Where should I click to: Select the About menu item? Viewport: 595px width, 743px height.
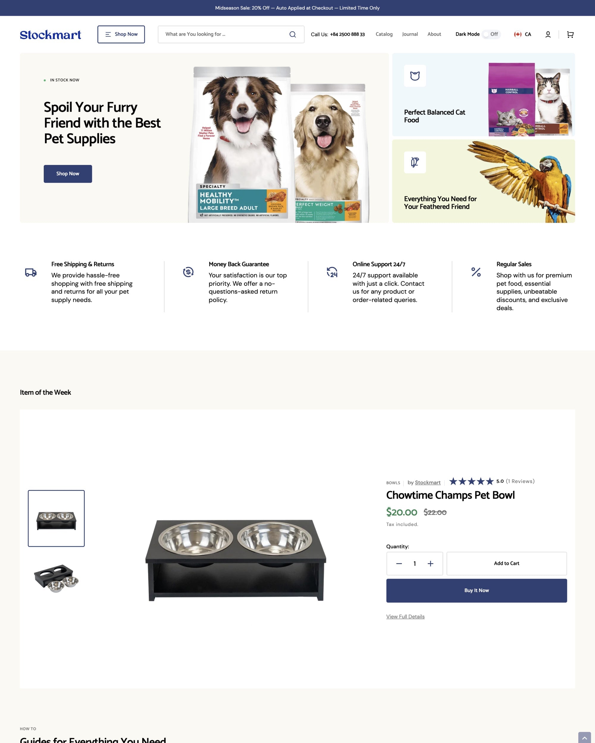pyautogui.click(x=434, y=34)
